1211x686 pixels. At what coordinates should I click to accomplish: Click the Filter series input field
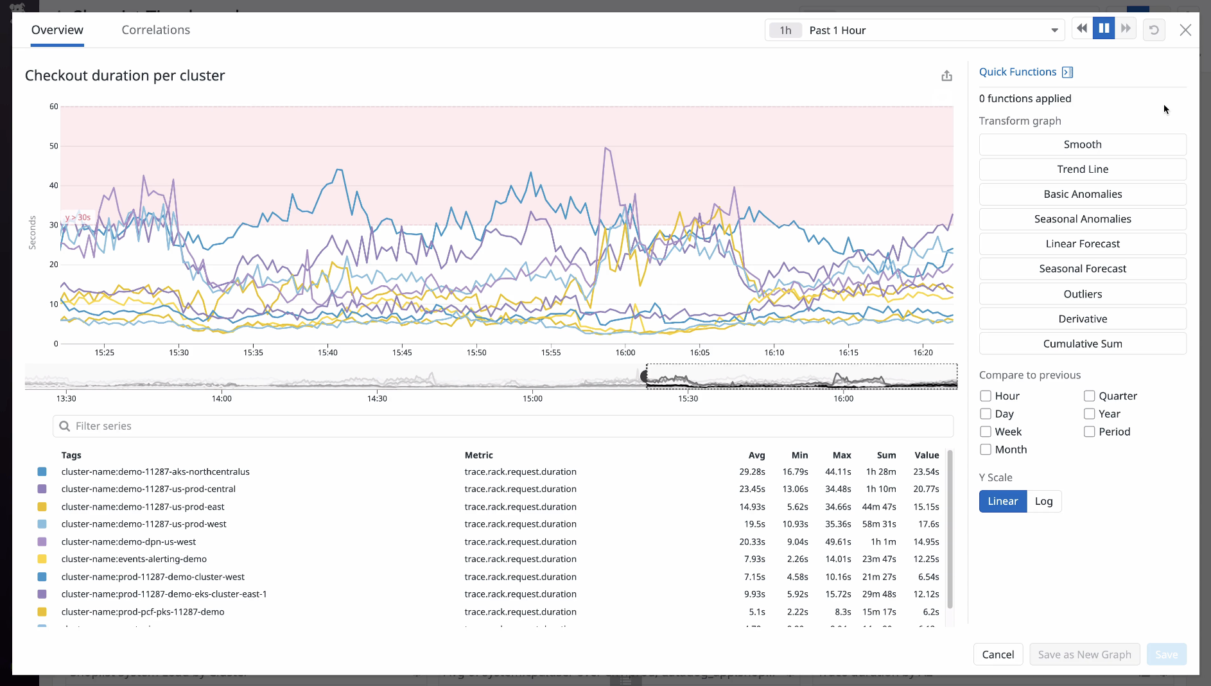tap(503, 426)
